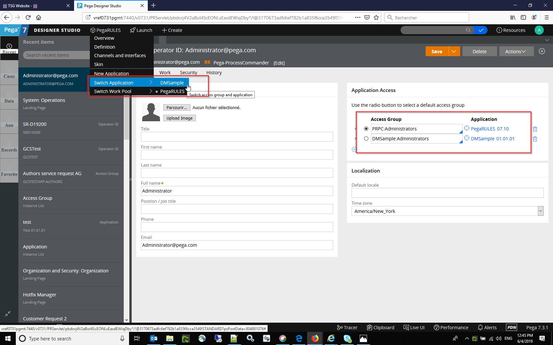Add a new access group row
The width and height of the screenshot is (553, 345).
coord(354,149)
